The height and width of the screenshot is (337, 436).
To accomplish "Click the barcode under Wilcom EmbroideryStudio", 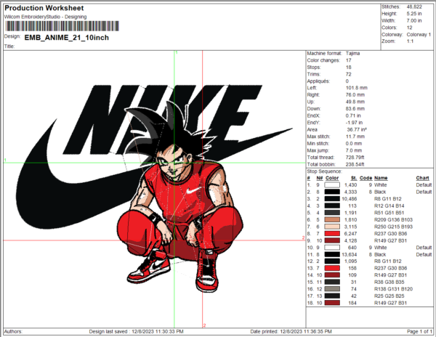I will coord(62,26).
